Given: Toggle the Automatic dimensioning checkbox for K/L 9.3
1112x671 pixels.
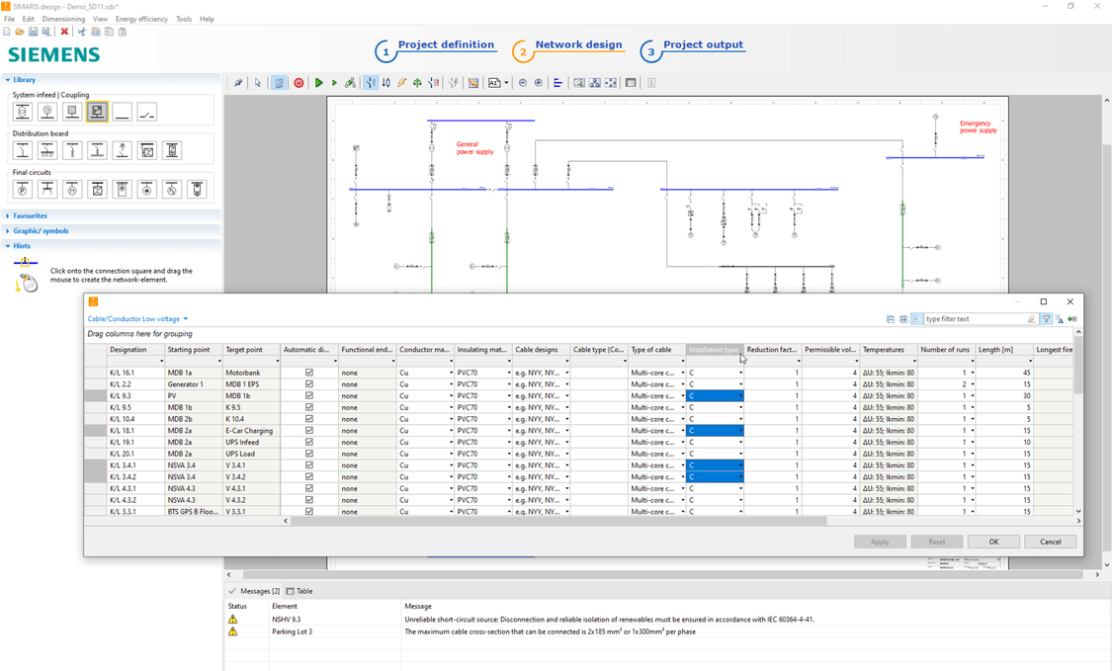Looking at the screenshot, I should [308, 395].
